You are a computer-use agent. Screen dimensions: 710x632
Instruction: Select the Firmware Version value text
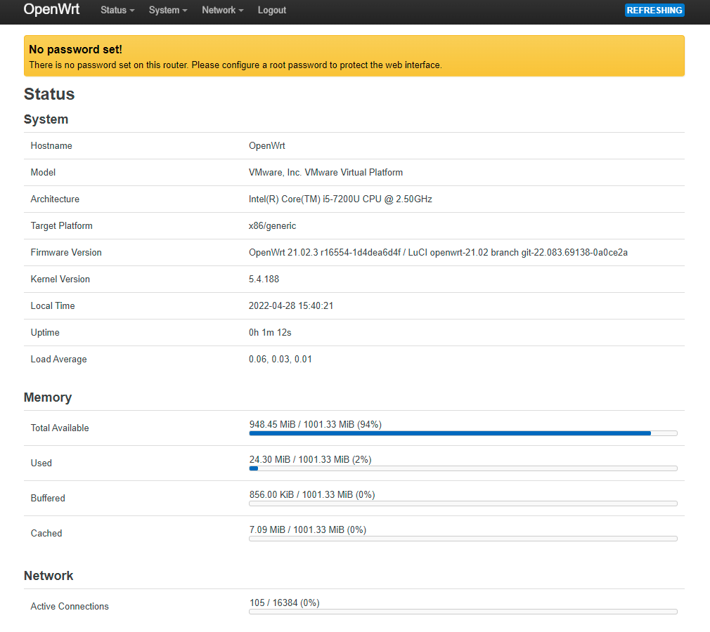coord(438,252)
